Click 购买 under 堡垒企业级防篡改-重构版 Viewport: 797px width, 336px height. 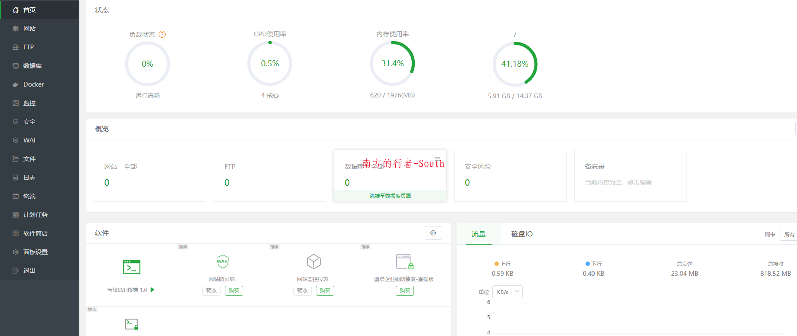click(405, 291)
